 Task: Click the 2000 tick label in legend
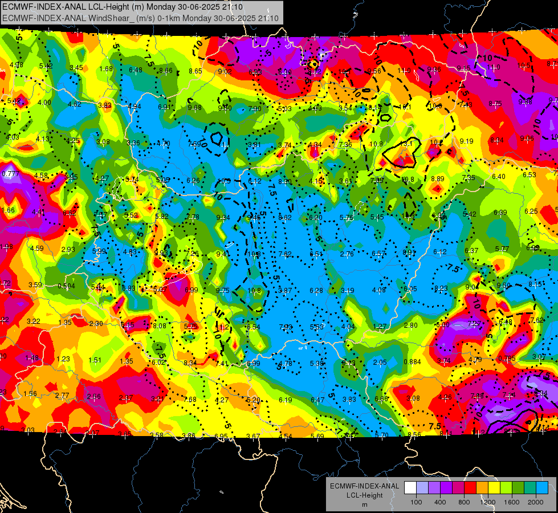(x=536, y=502)
